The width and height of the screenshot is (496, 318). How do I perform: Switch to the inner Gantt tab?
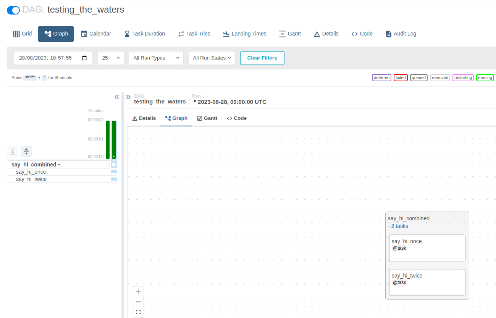(207, 118)
